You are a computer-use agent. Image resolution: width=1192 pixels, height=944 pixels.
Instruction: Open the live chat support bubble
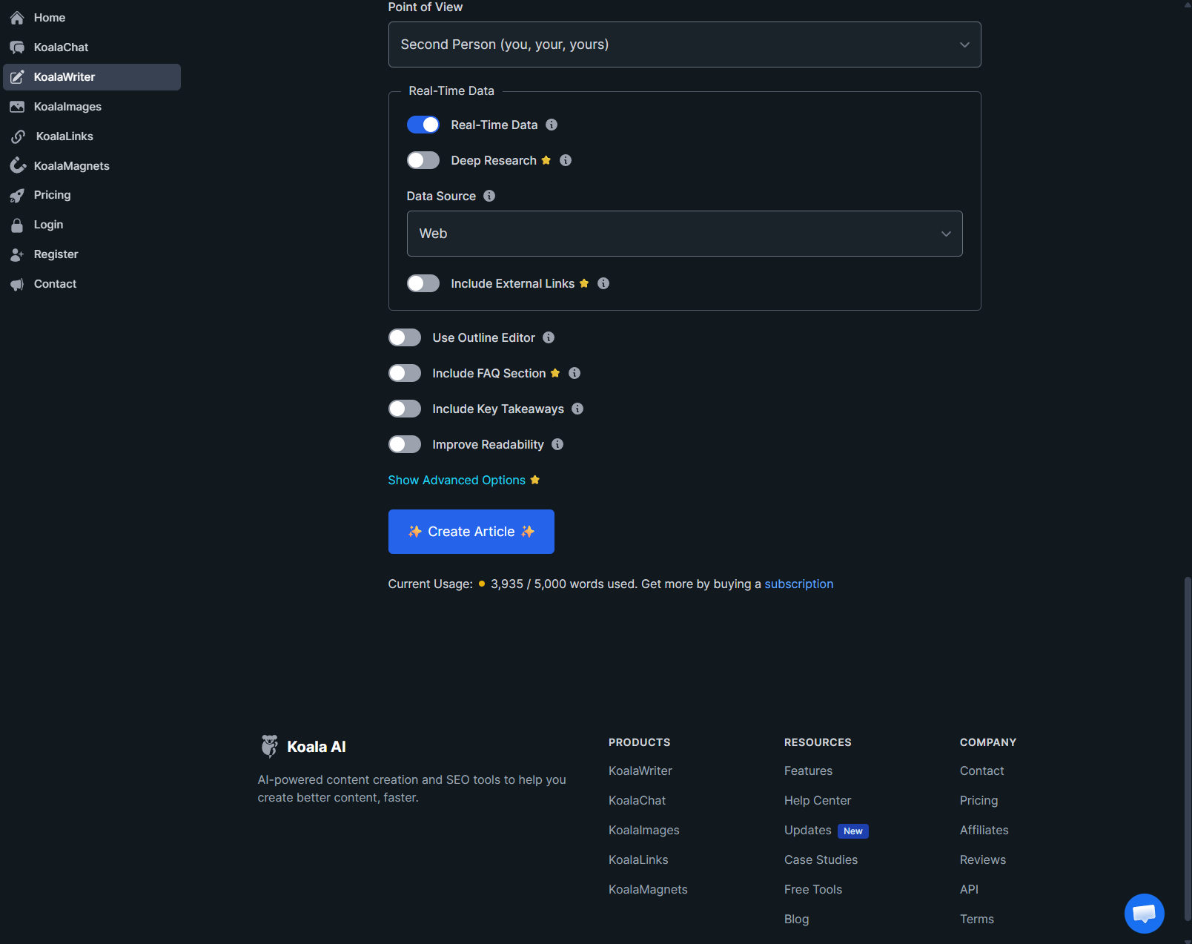[x=1145, y=914]
